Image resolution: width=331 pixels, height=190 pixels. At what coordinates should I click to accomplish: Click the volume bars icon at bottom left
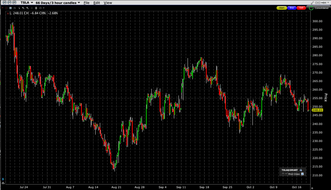point(3,183)
